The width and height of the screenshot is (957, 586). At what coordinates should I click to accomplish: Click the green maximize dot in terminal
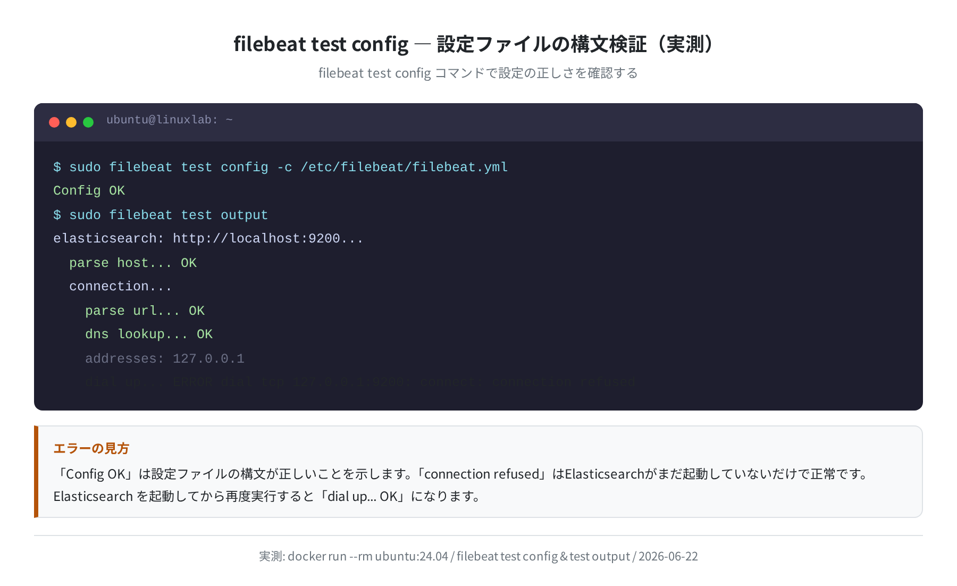tap(88, 122)
